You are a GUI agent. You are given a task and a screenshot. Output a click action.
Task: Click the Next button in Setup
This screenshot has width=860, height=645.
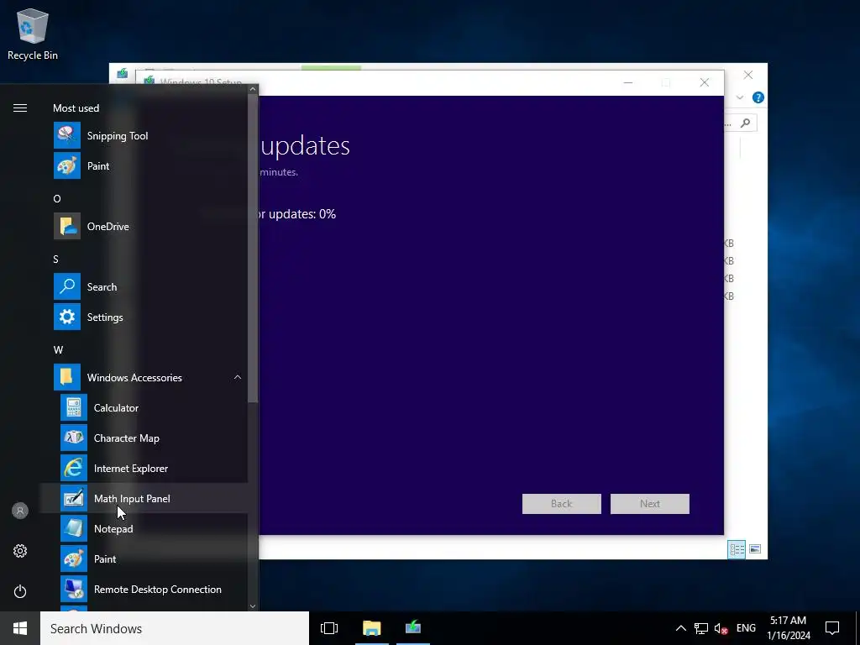(649, 504)
